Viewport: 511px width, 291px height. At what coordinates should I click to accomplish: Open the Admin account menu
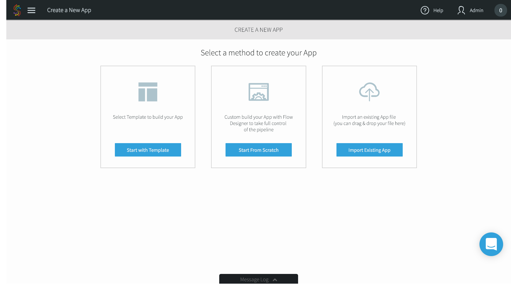click(x=476, y=10)
